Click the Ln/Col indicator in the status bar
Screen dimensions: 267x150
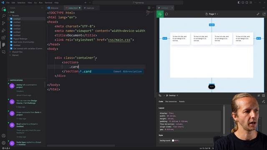pyautogui.click(x=205, y=148)
